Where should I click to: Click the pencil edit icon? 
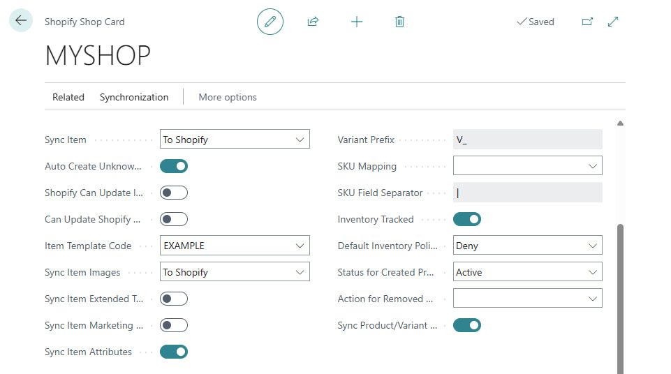[x=270, y=22]
